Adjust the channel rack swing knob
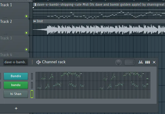Viewport: 165px width, 114px height. tap(118, 62)
